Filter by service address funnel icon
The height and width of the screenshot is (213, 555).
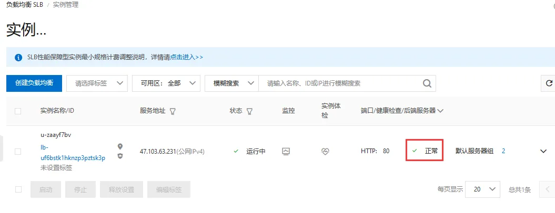click(173, 111)
